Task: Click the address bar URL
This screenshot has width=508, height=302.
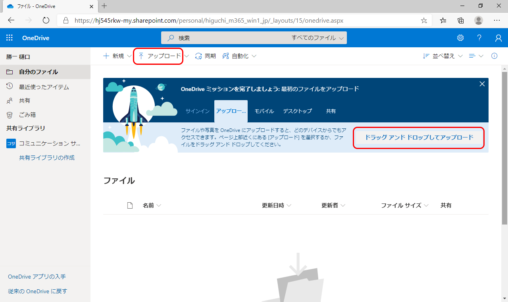Action: click(x=209, y=20)
